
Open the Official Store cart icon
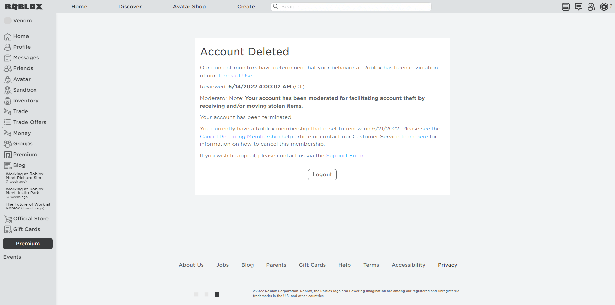pyautogui.click(x=7, y=219)
